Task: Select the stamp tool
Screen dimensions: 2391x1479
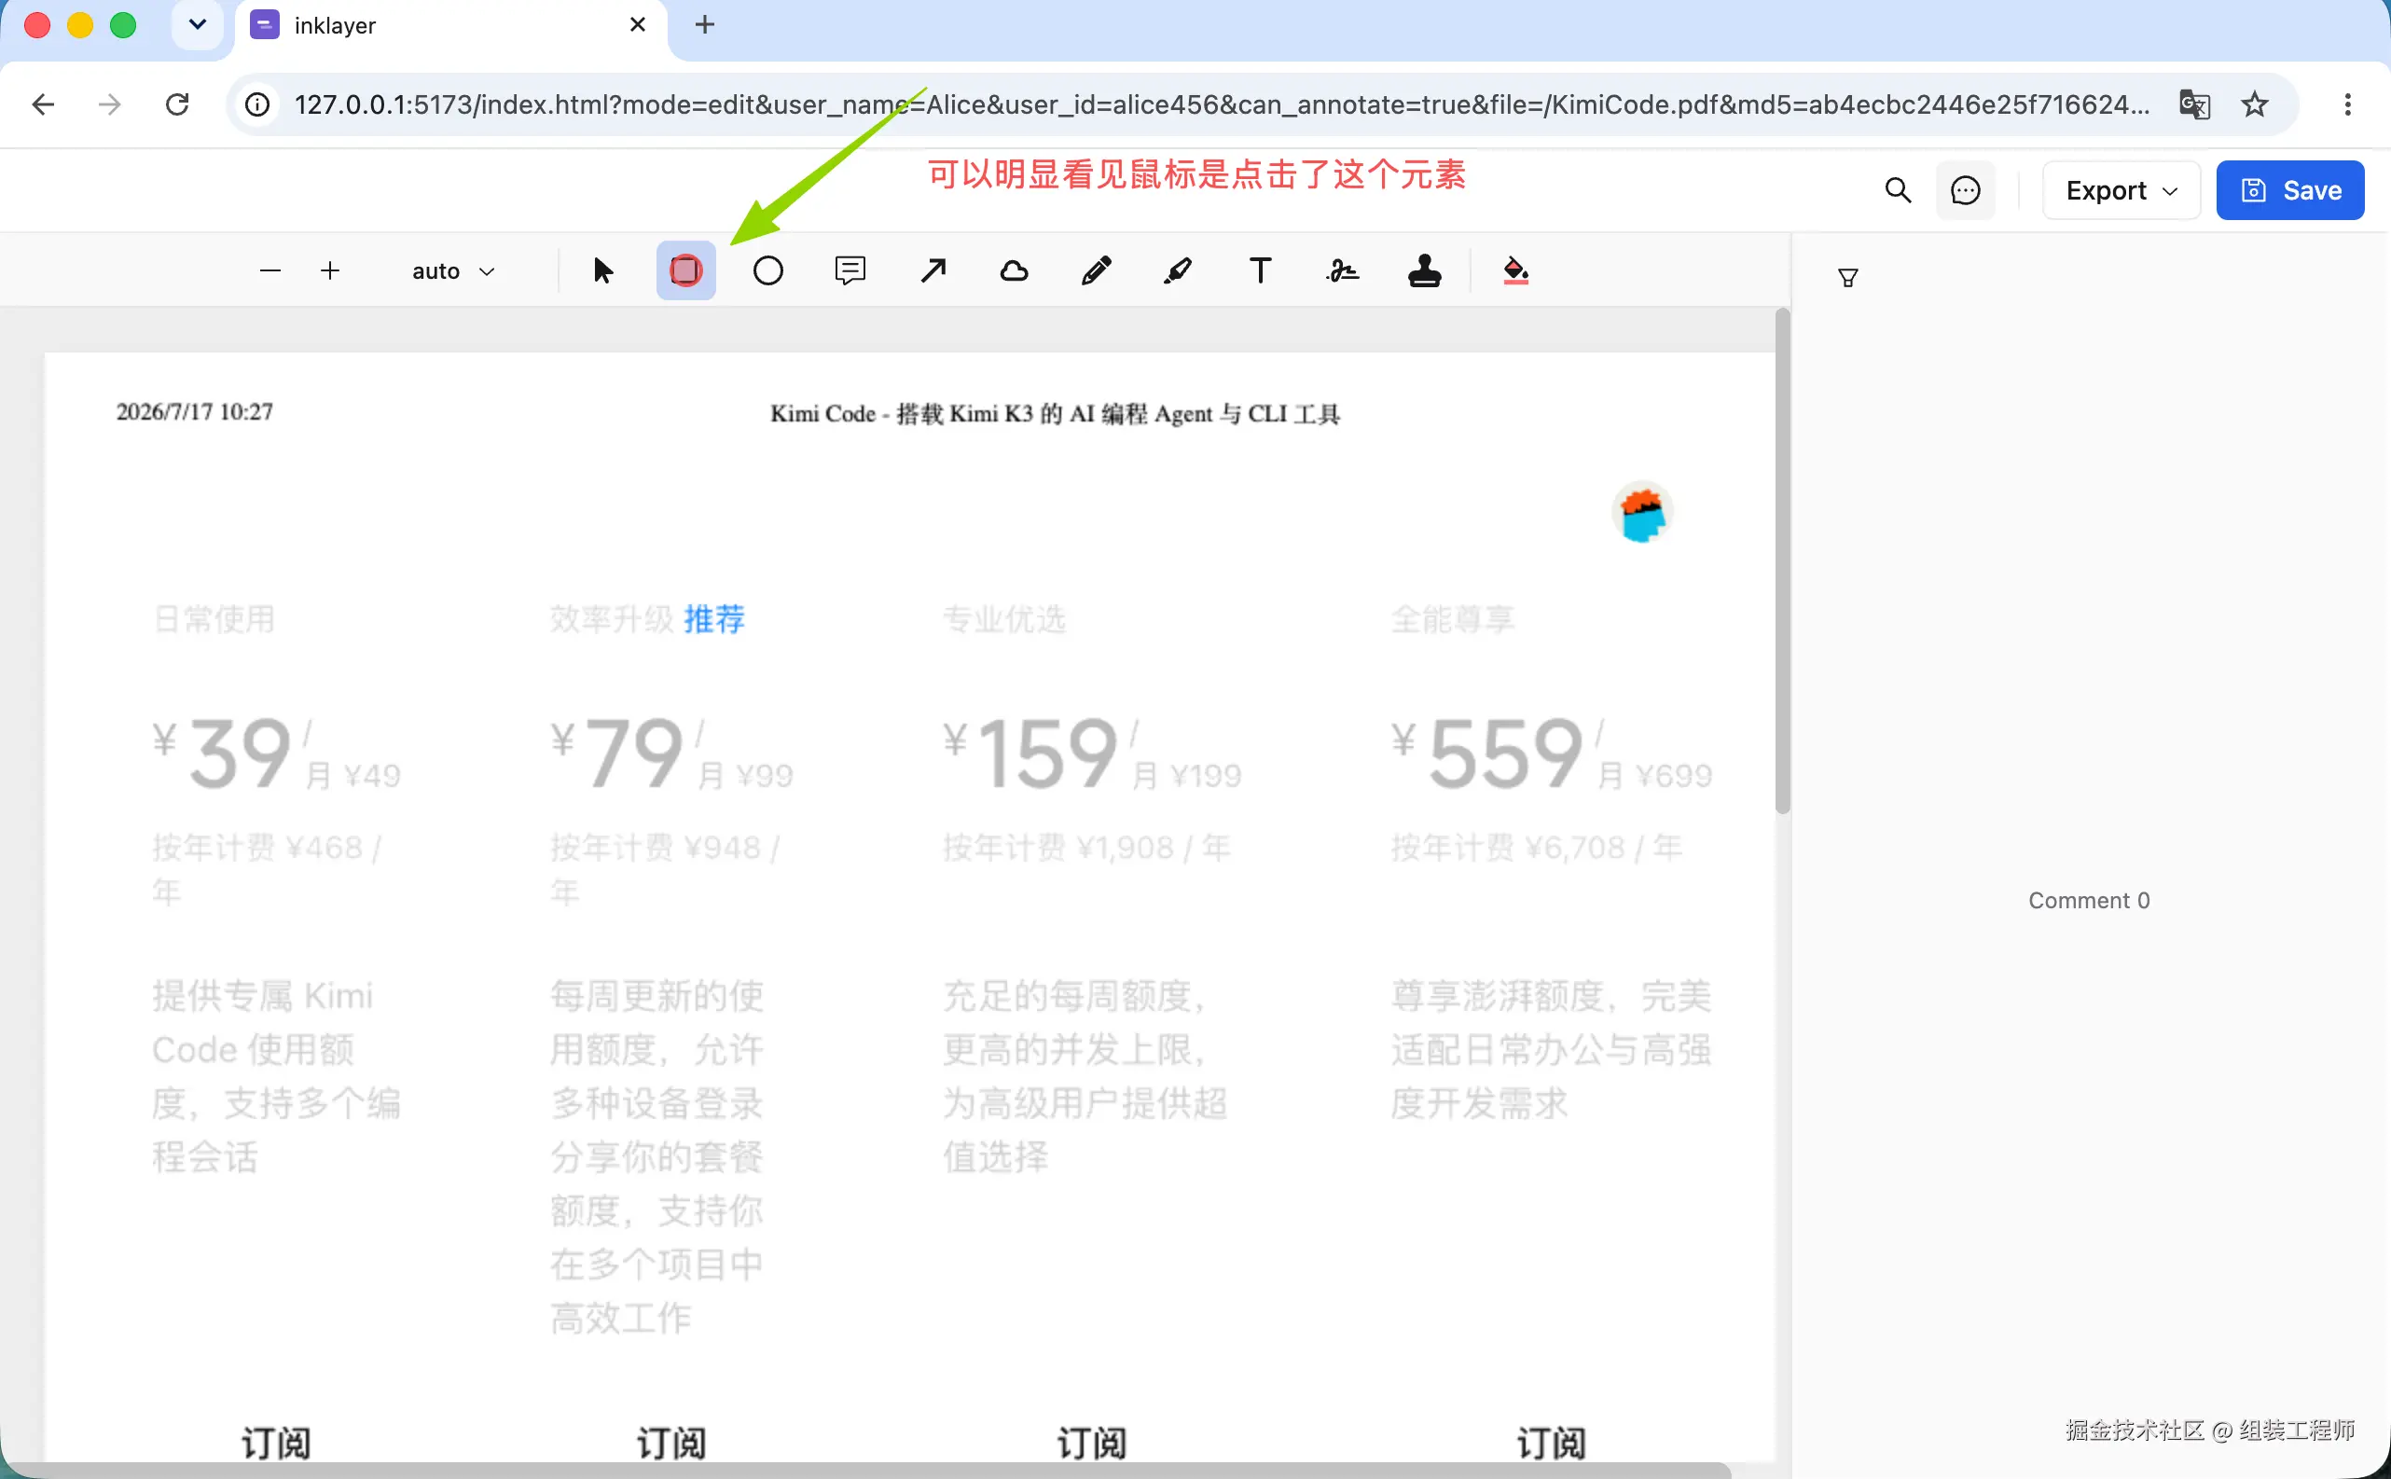Action: 1425,271
